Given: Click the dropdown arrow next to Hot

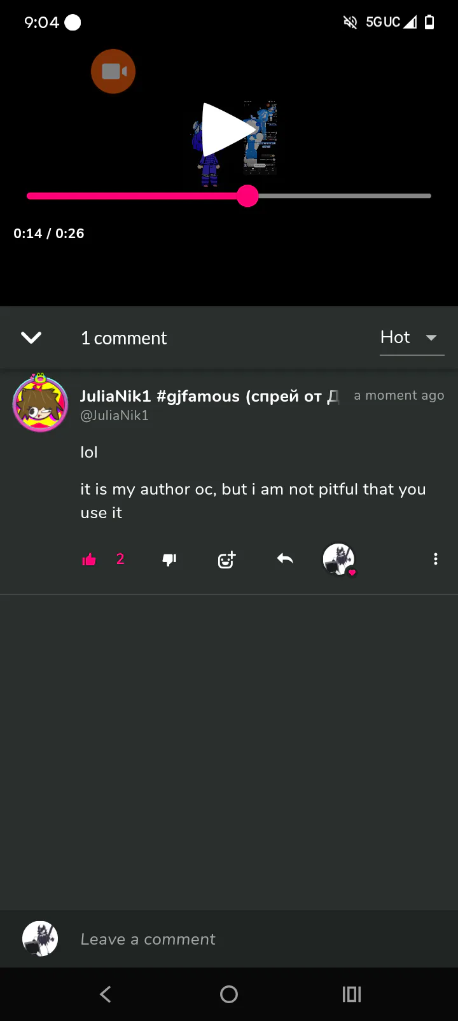Looking at the screenshot, I should (x=431, y=337).
